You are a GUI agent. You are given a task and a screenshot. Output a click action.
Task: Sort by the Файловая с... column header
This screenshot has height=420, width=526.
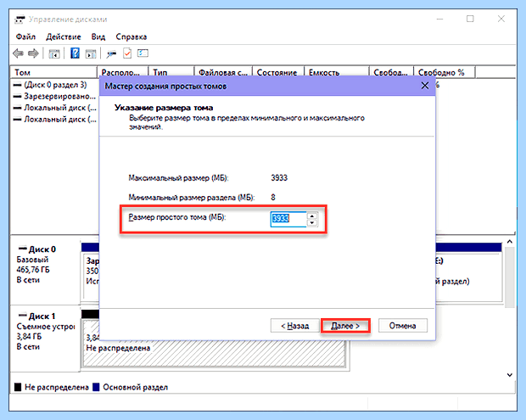pos(223,72)
